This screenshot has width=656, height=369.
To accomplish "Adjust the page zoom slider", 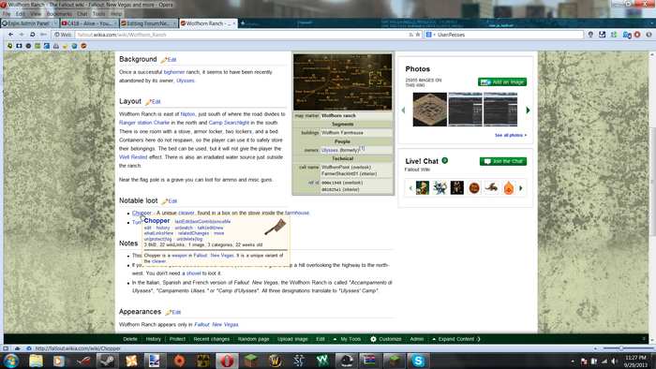I will coord(621,348).
